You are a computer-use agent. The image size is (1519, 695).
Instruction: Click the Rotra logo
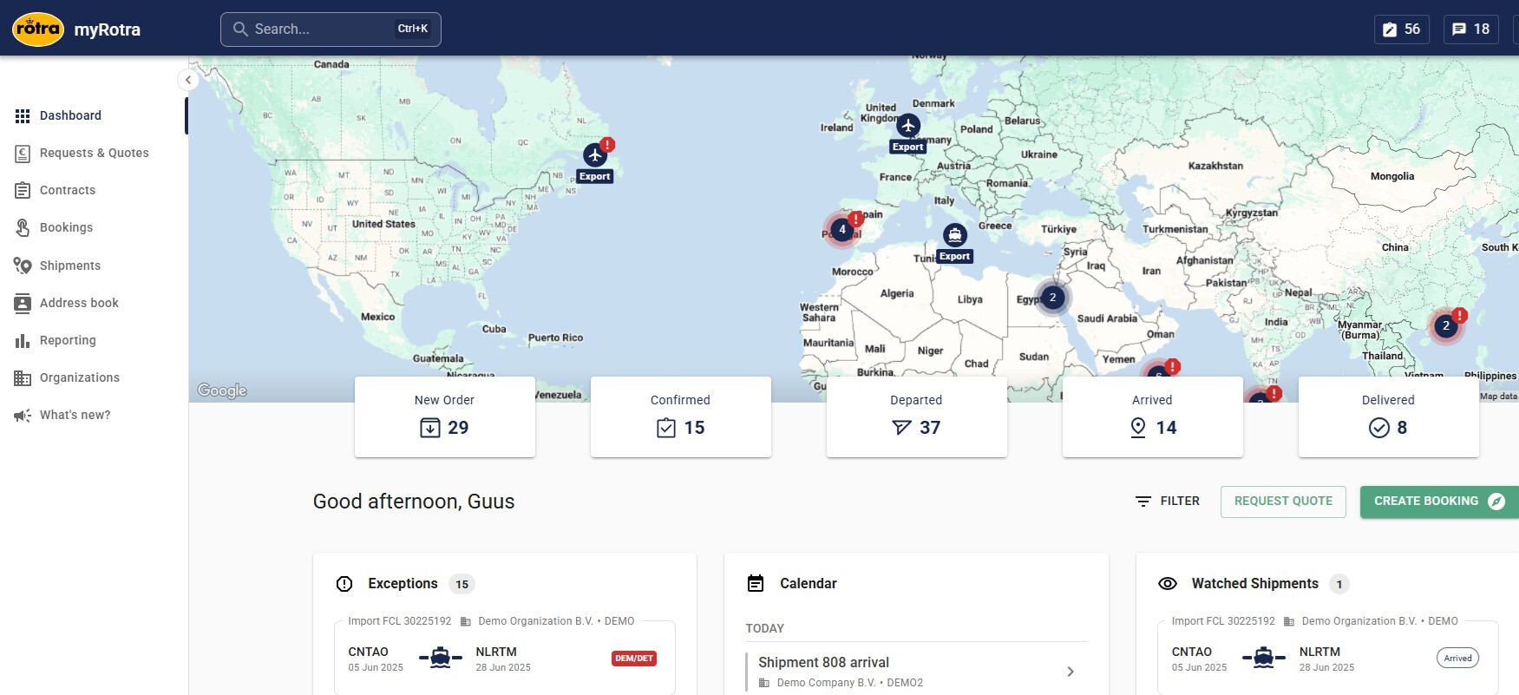[x=38, y=29]
